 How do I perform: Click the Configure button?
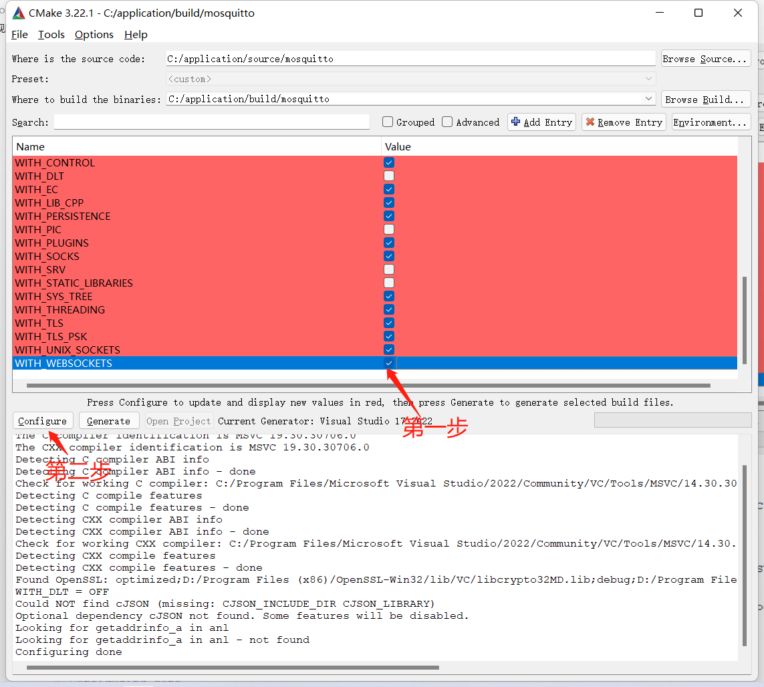pos(42,421)
